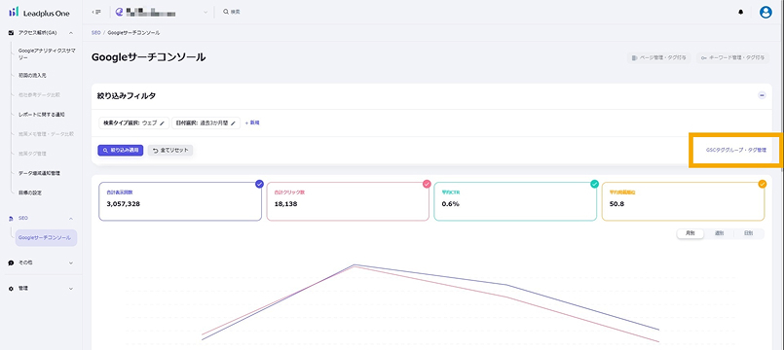Click the 検索 search field in header
This screenshot has width=784, height=350.
click(x=232, y=12)
